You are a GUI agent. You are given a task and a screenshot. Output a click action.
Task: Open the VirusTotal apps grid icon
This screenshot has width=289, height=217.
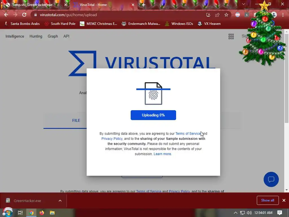pyautogui.click(x=231, y=36)
